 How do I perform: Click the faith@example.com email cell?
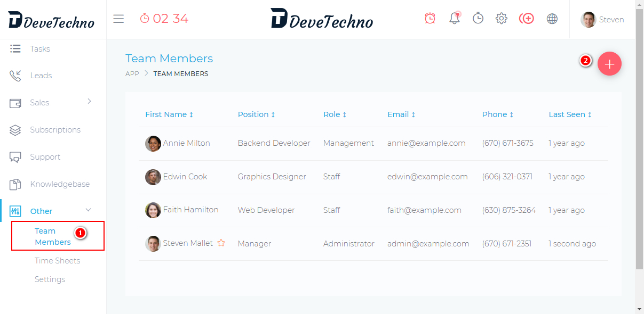tap(424, 210)
